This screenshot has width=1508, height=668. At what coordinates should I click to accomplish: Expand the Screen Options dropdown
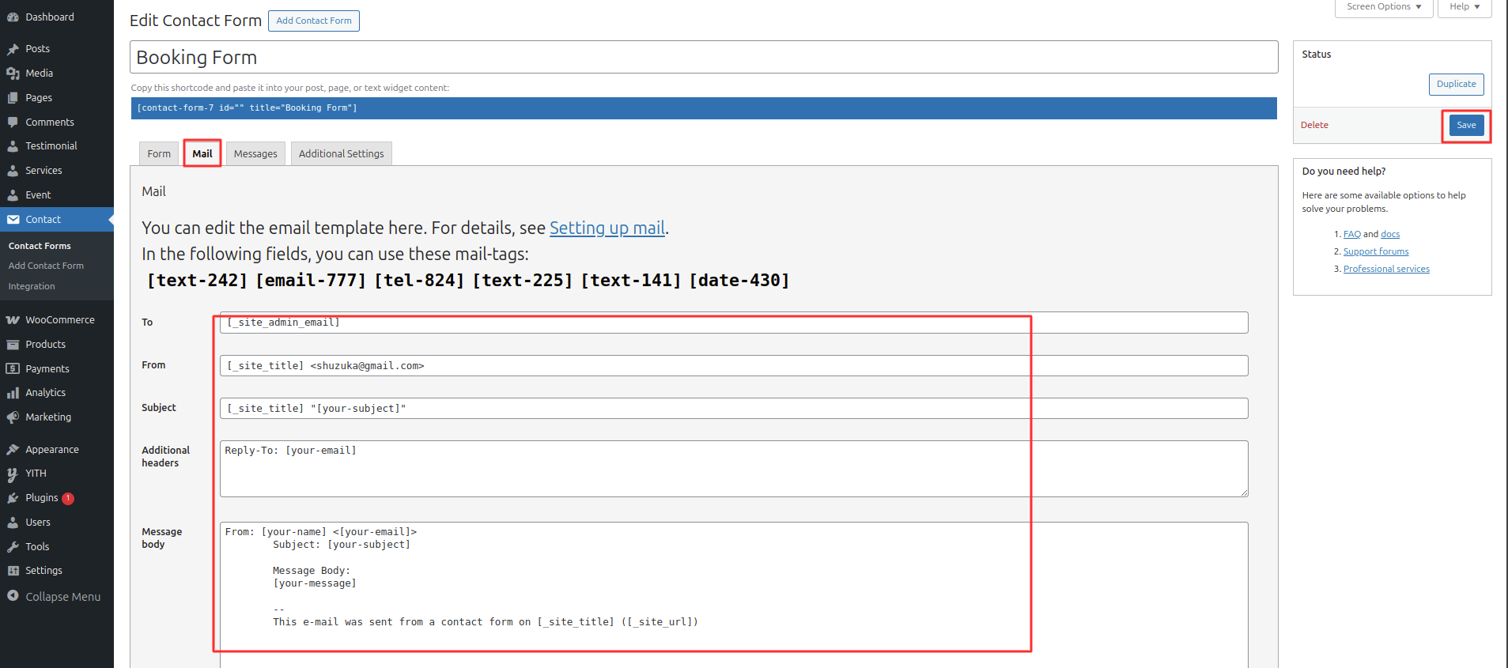click(1383, 7)
